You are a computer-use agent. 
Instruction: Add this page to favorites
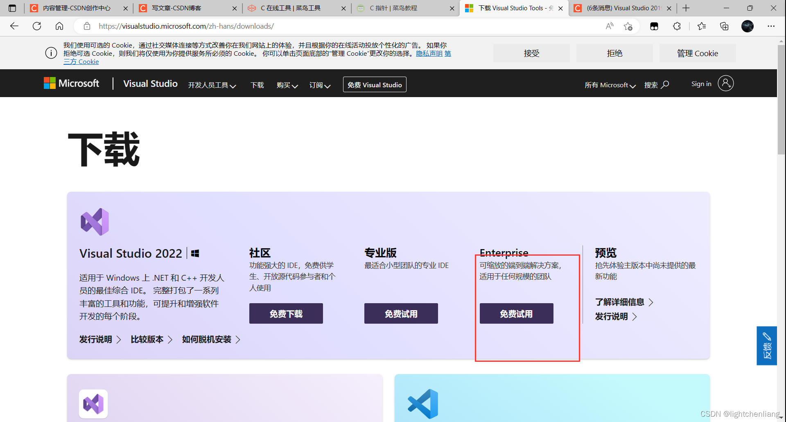coord(628,27)
